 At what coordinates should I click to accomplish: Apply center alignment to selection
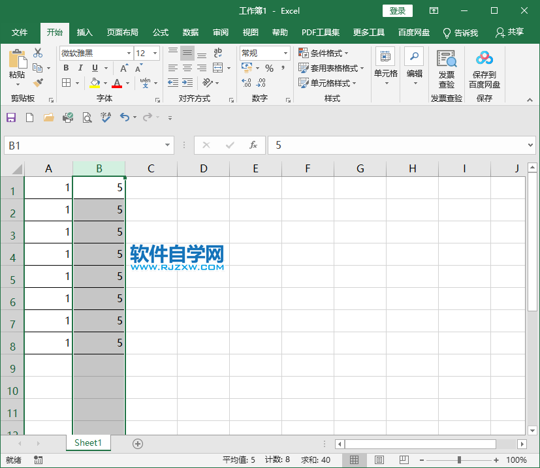pyautogui.click(x=186, y=68)
